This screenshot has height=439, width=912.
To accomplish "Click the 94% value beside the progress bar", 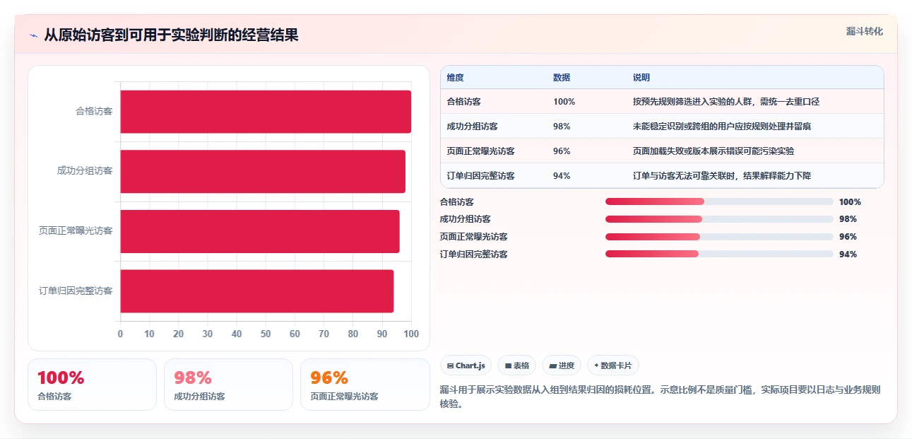I will pos(848,254).
